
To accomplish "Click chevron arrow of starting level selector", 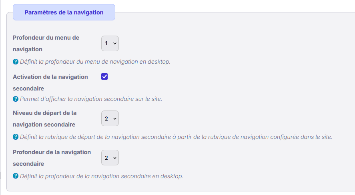I will 115,119.
